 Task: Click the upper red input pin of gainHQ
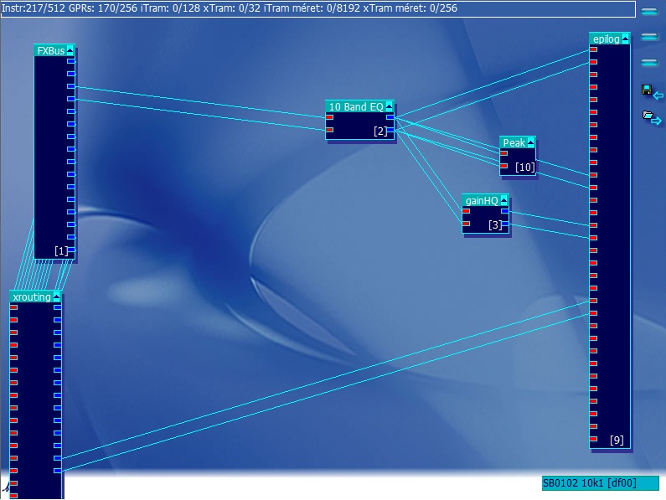click(466, 211)
